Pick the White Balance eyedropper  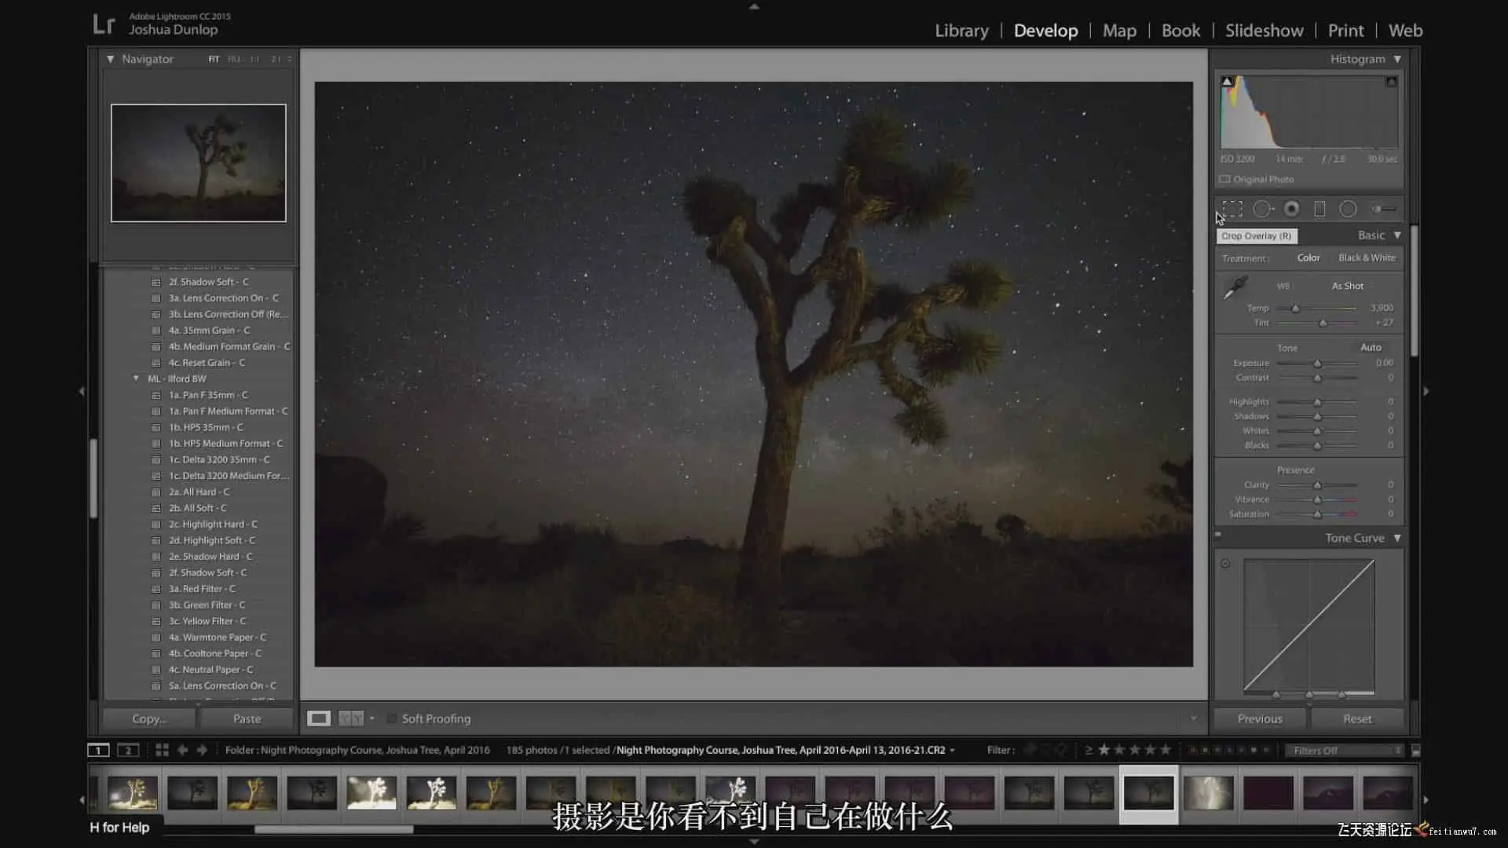pyautogui.click(x=1235, y=287)
